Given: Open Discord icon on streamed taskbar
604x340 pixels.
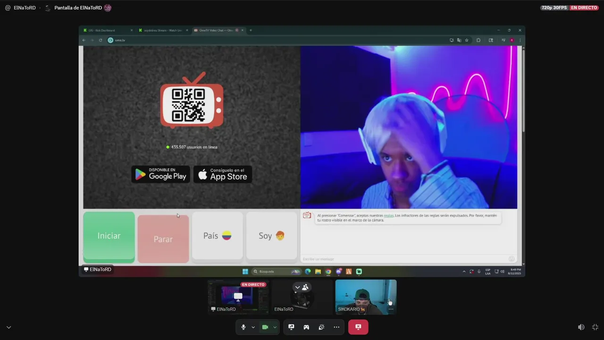Looking at the screenshot, I should point(339,272).
